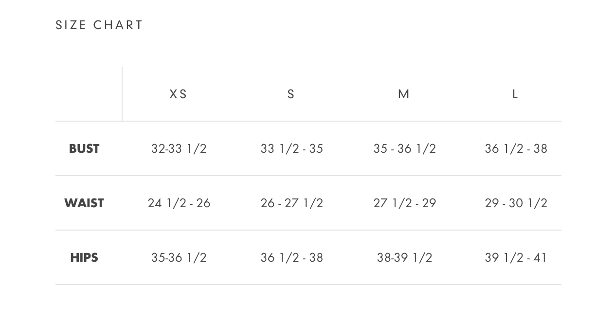The width and height of the screenshot is (614, 324).
Task: Click the XS bust value 32-33 1/2
Action: click(x=179, y=148)
